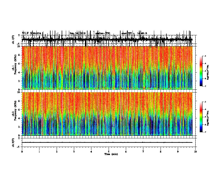Click the "station=ITK" header label

coord(102,33)
